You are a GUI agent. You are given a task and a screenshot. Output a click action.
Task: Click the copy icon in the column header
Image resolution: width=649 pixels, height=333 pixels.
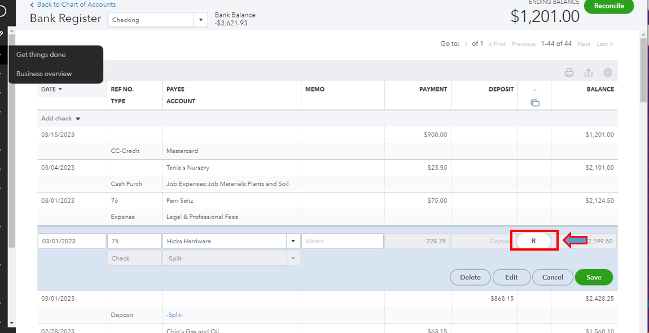coord(534,103)
